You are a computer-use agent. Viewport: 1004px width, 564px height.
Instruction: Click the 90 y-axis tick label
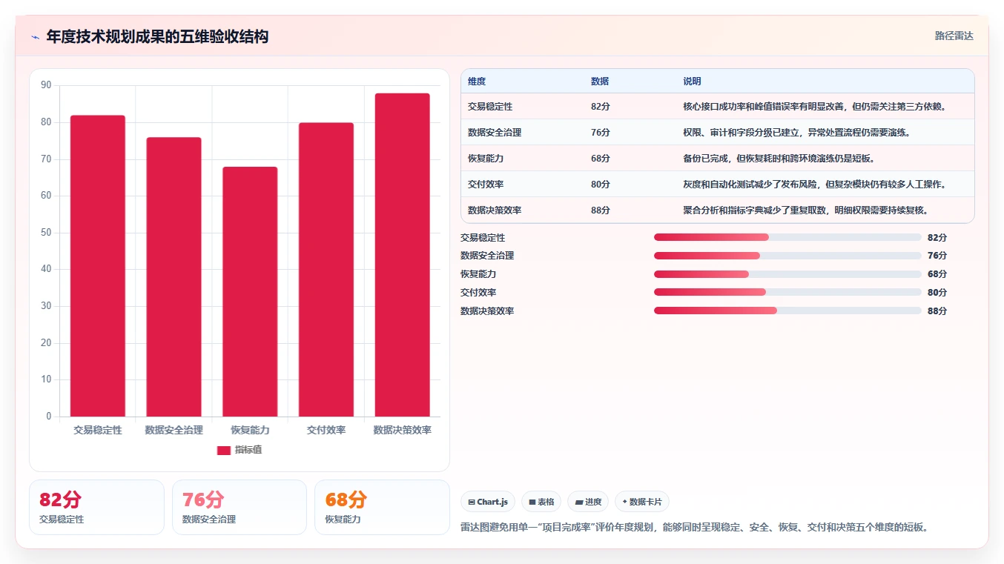click(x=46, y=85)
